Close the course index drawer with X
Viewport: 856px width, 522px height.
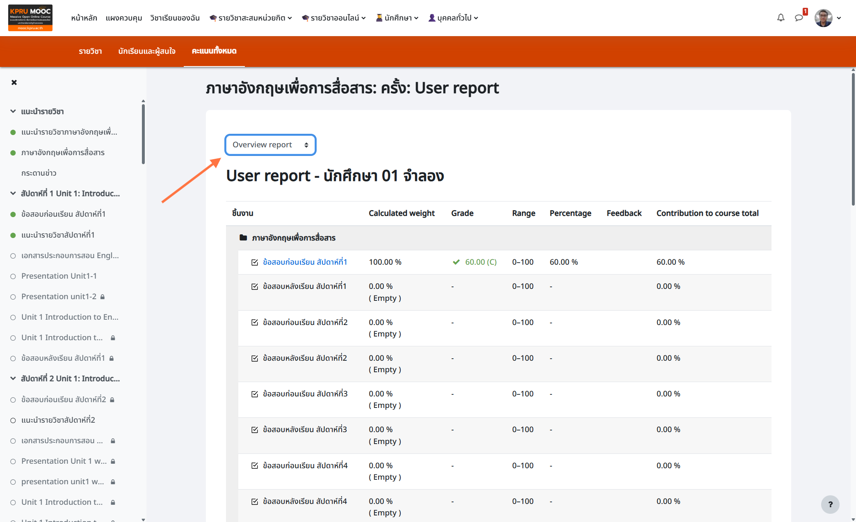click(x=14, y=82)
